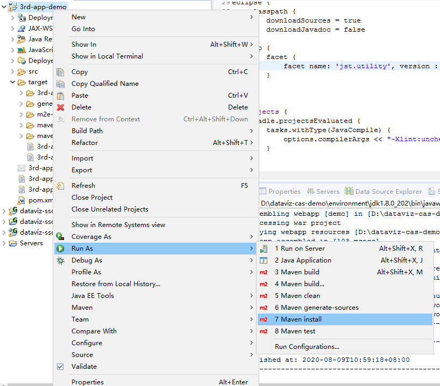Switch to the Servers tab

323,191
